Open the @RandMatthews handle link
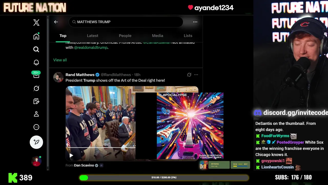 click(116, 75)
